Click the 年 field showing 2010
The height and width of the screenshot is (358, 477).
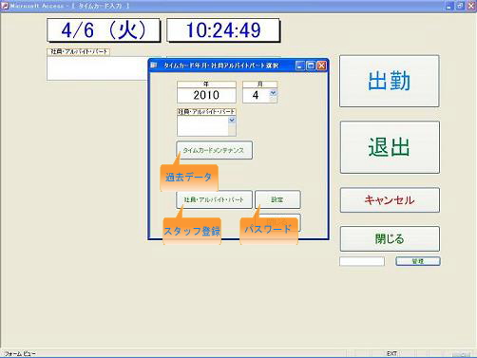pyautogui.click(x=206, y=95)
